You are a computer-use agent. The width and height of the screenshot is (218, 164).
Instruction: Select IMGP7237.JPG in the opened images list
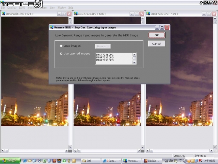click(105, 57)
